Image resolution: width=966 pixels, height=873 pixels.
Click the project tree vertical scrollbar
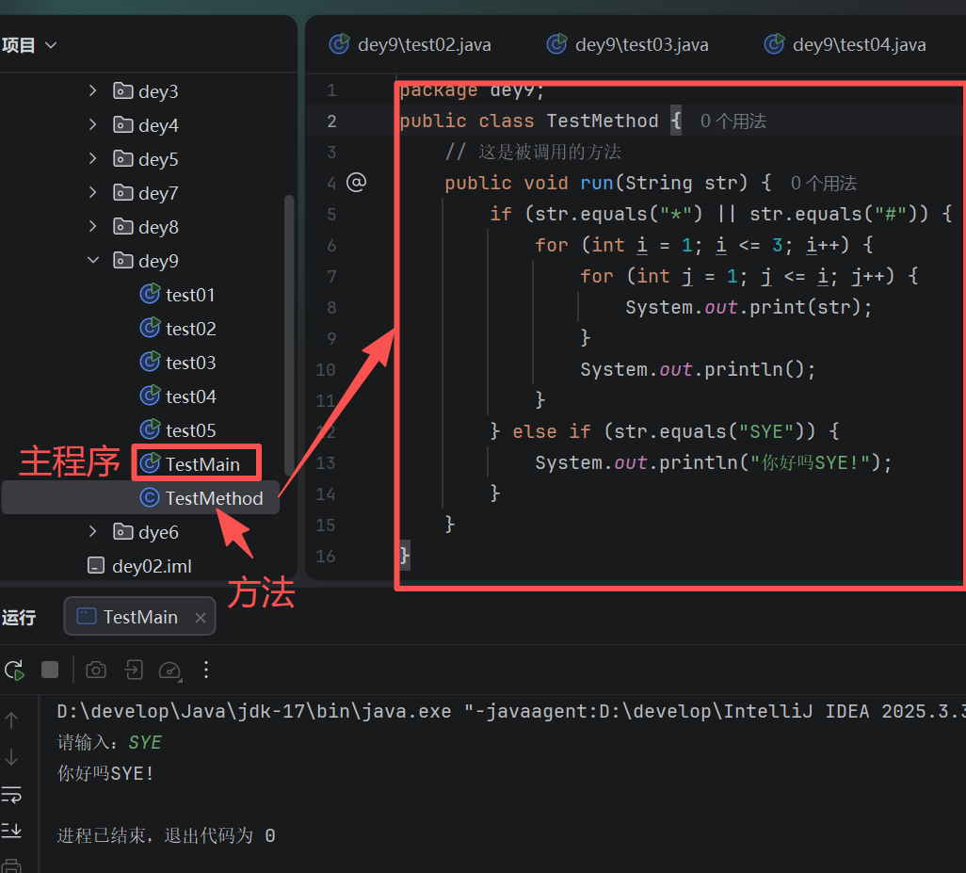(288, 336)
